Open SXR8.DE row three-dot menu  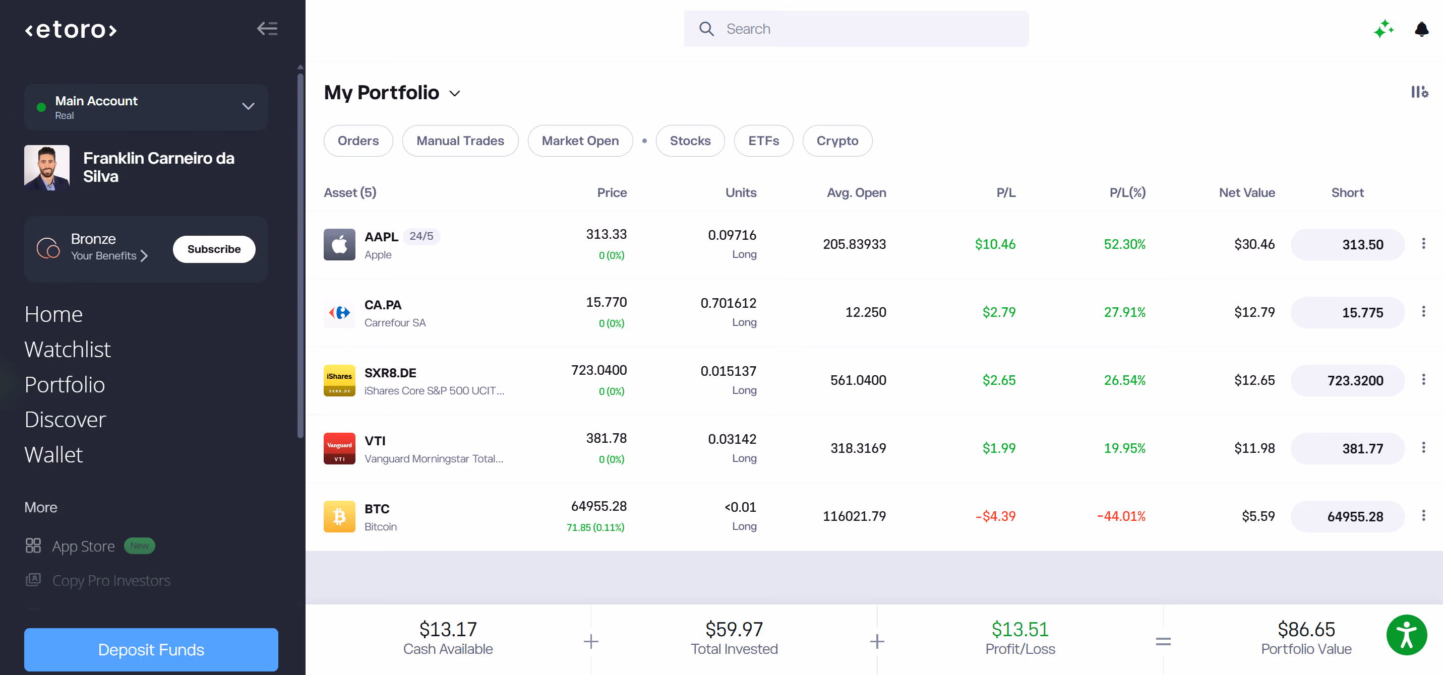(1423, 379)
